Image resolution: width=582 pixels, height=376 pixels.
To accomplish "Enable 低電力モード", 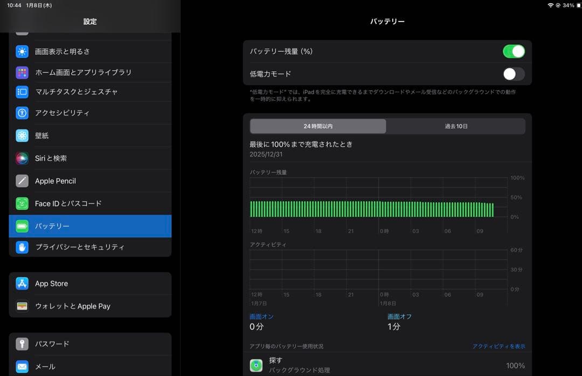I will click(x=514, y=74).
